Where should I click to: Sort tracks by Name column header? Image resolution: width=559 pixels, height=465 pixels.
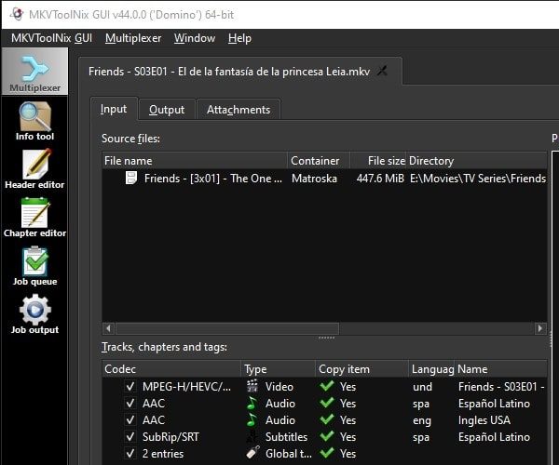(500, 369)
